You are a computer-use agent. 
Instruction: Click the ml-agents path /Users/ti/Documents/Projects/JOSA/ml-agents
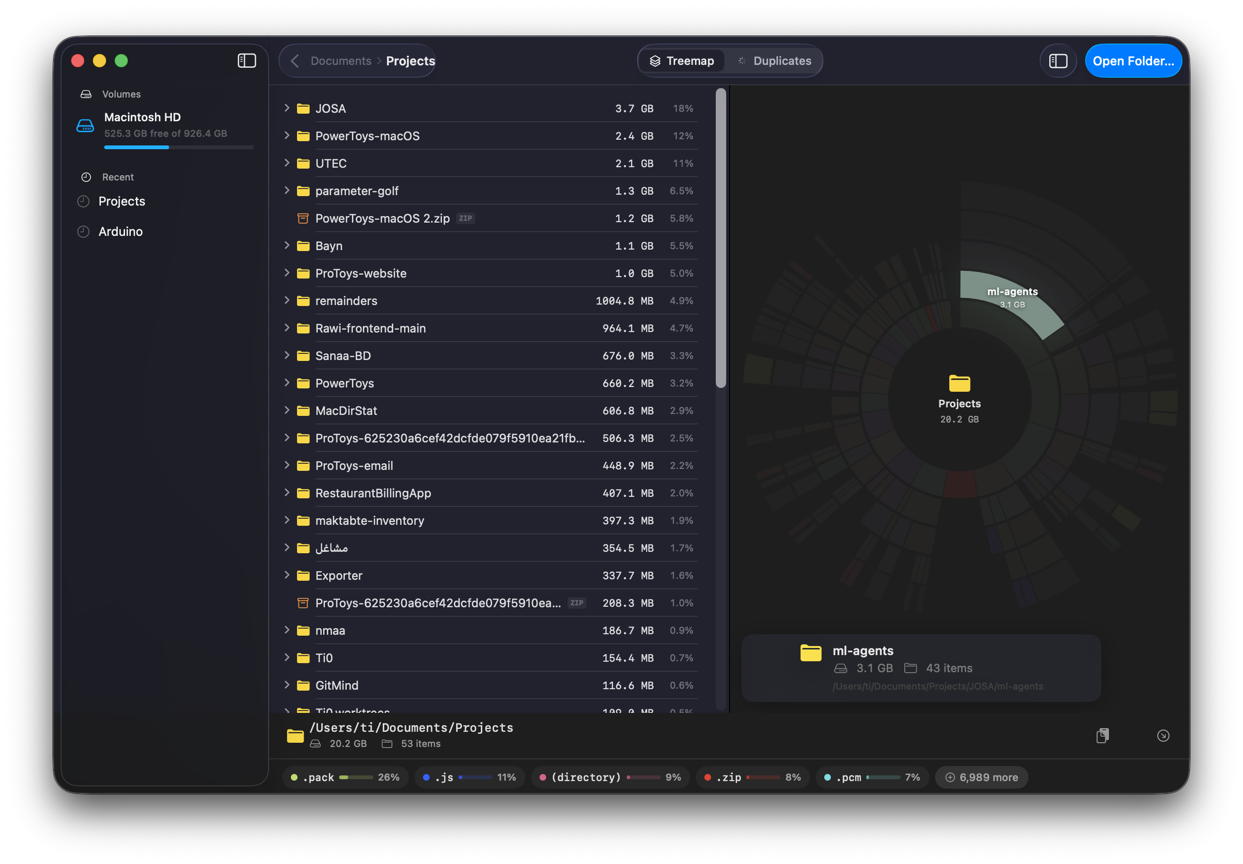(x=937, y=686)
